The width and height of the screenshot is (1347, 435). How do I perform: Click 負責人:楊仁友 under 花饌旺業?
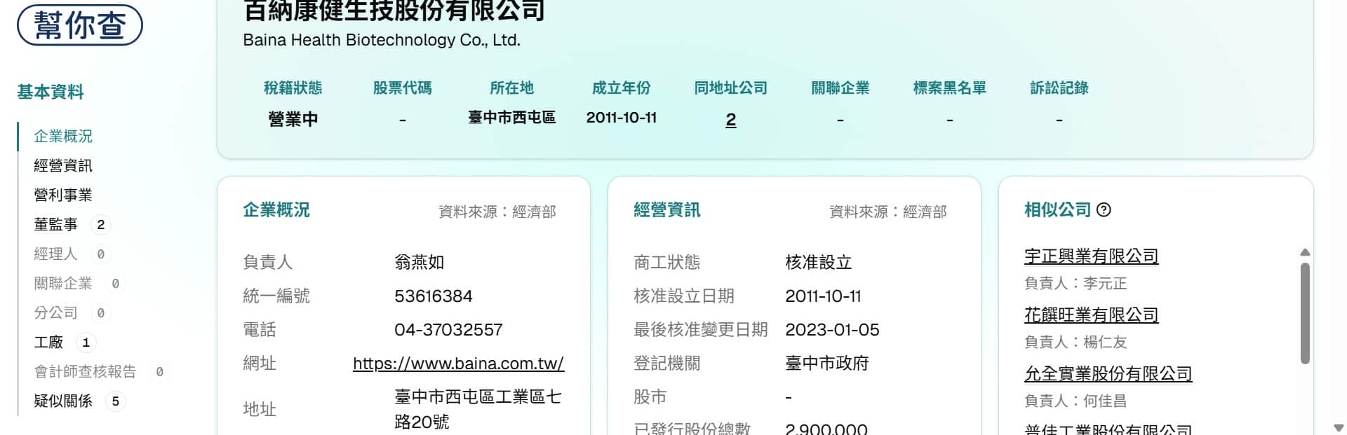(1075, 343)
